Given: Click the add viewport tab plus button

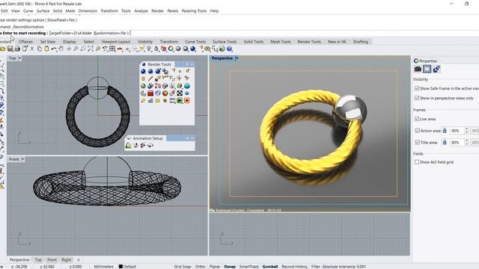Looking at the screenshot, I should click(x=79, y=260).
